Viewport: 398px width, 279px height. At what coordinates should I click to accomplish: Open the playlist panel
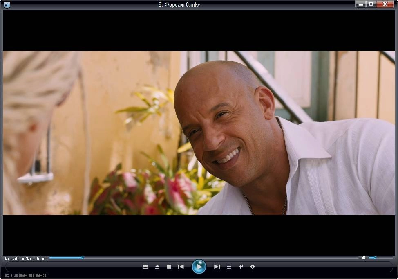coord(229,267)
